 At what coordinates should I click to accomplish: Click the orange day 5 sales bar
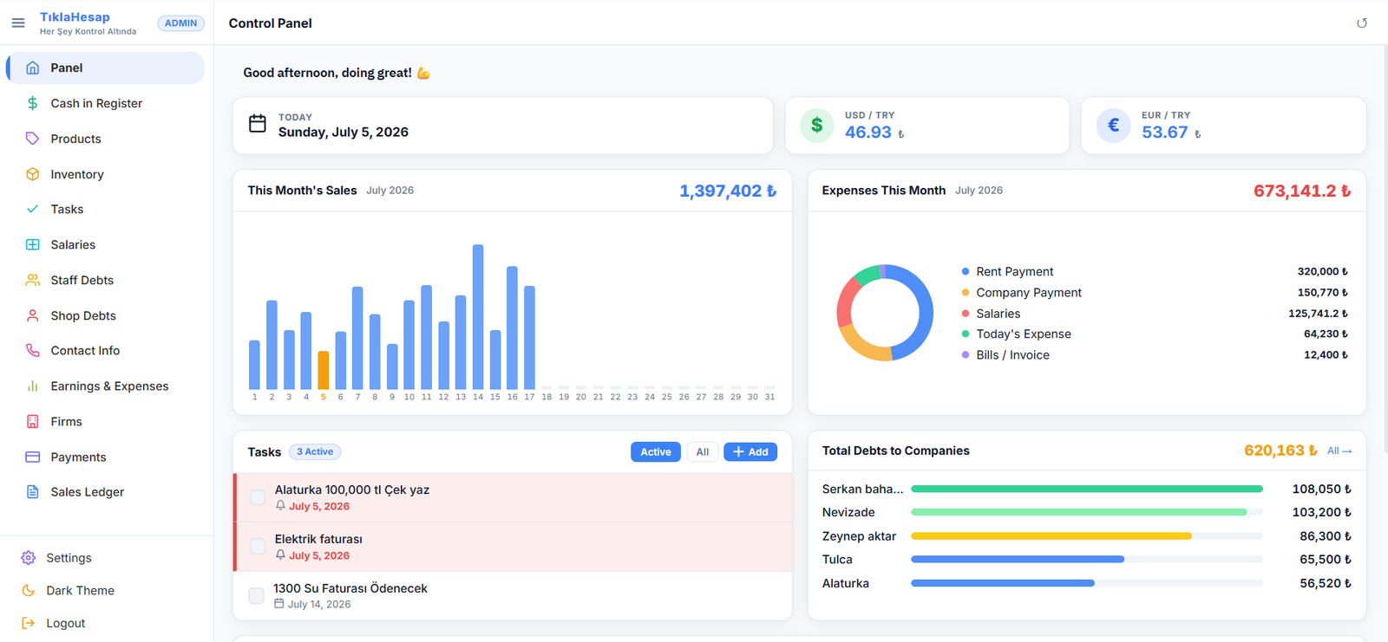[324, 371]
